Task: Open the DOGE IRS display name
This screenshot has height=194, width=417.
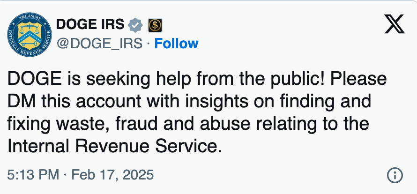Action: [90, 24]
